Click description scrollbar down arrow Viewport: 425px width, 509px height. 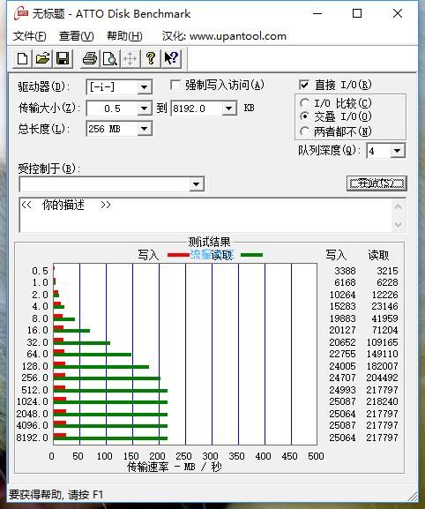(398, 224)
